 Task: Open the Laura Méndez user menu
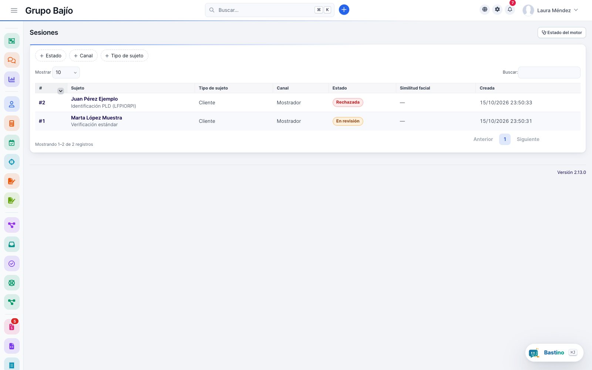(x=550, y=10)
